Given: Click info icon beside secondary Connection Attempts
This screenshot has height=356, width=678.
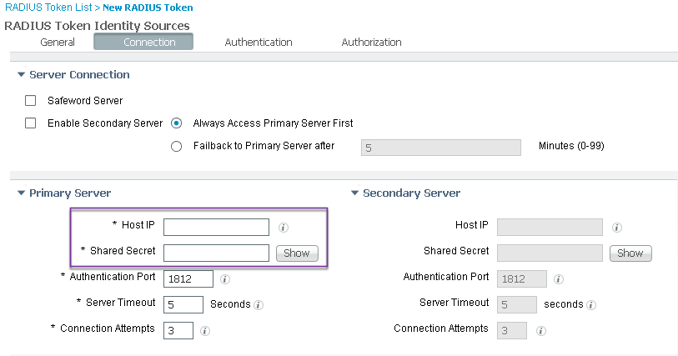Looking at the screenshot, I should [x=540, y=331].
